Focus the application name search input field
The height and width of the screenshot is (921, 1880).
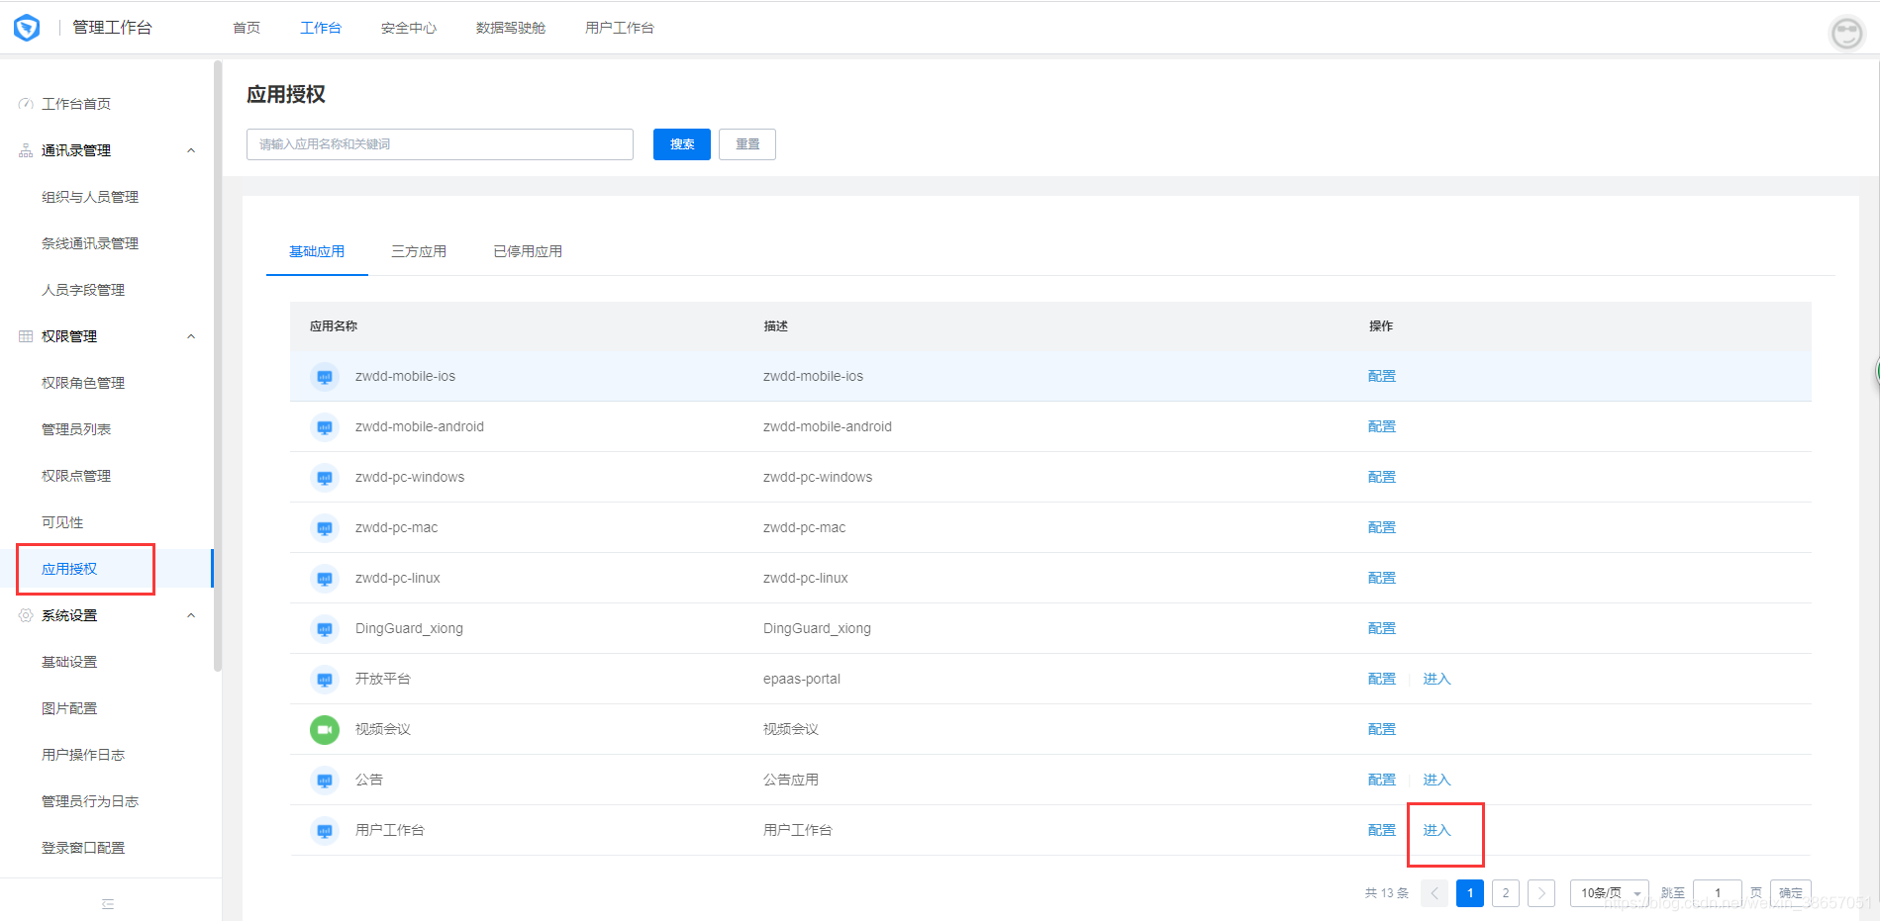[x=440, y=144]
